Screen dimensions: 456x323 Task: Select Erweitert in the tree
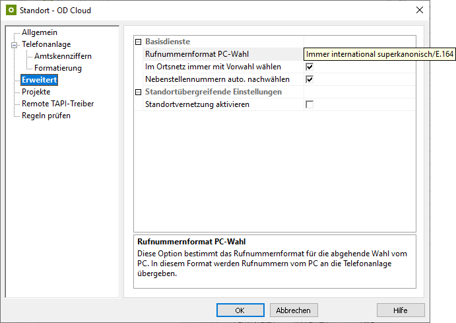point(40,81)
